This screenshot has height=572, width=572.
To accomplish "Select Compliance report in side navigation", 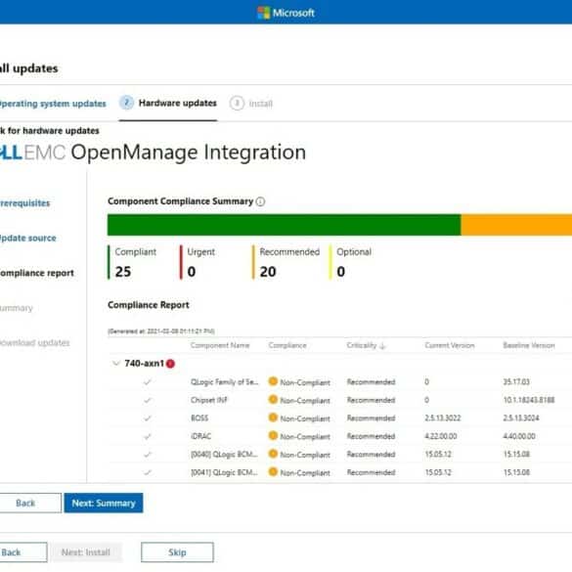I will 37,273.
